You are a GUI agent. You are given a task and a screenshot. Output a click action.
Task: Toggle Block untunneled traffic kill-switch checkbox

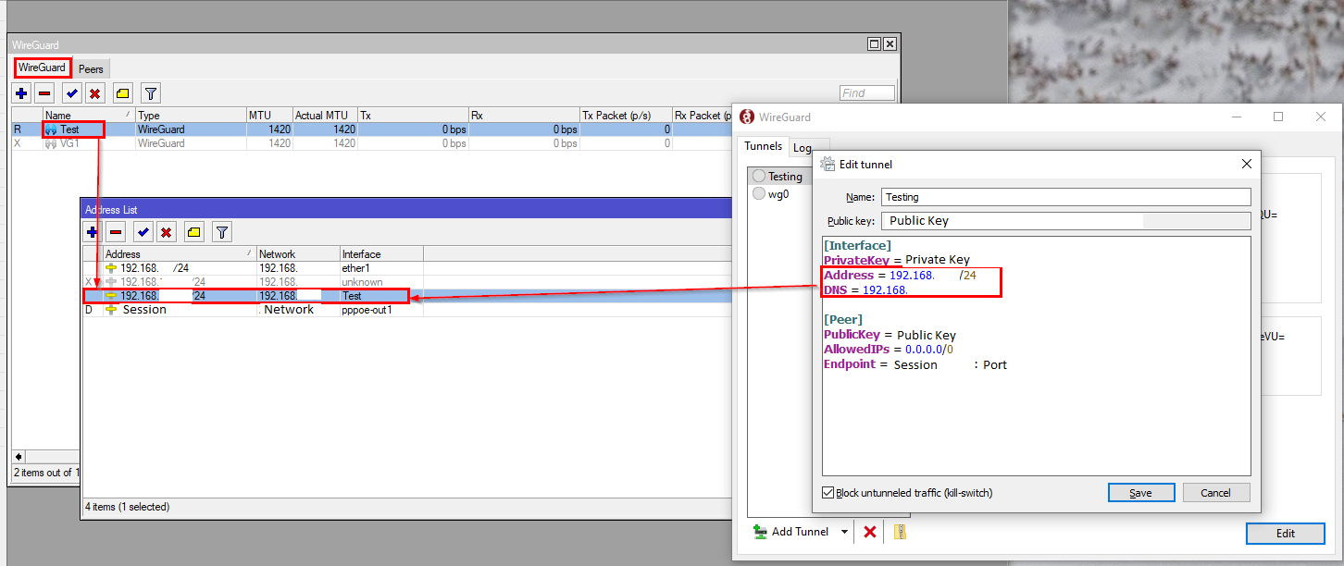(x=828, y=493)
